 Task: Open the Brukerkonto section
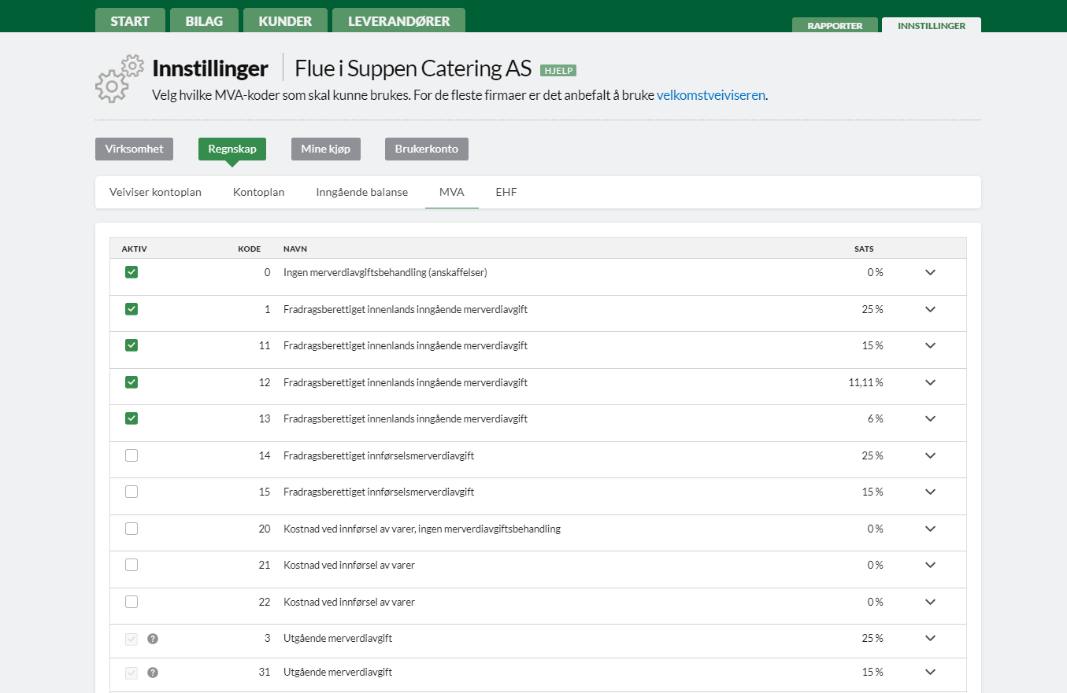427,149
